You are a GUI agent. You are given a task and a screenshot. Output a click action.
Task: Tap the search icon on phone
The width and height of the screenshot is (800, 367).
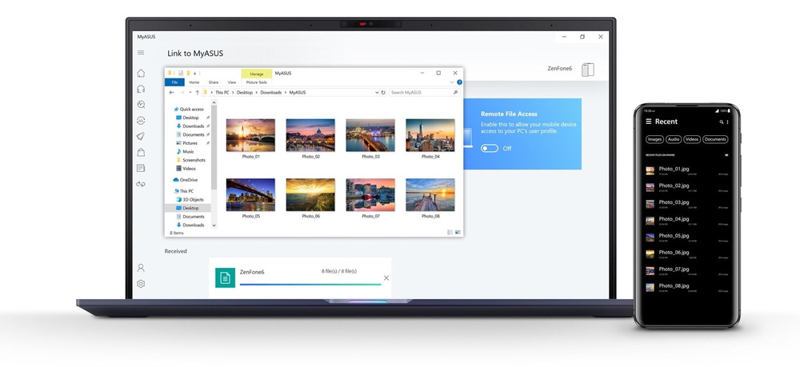(x=722, y=122)
